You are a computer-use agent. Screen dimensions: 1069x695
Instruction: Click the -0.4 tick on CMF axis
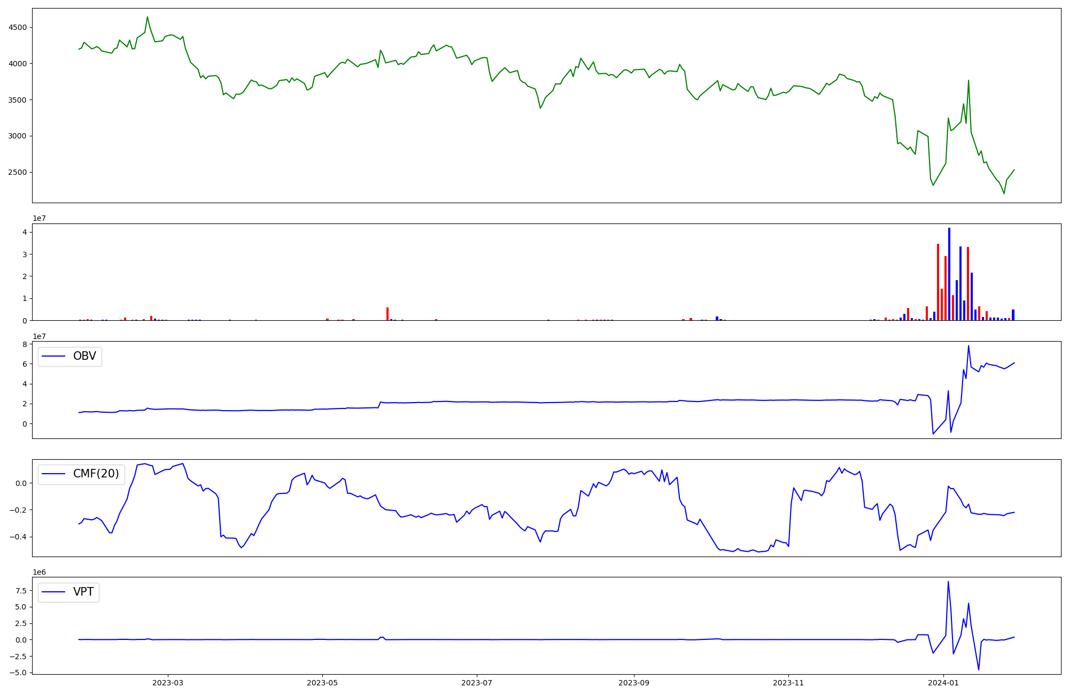(x=18, y=537)
